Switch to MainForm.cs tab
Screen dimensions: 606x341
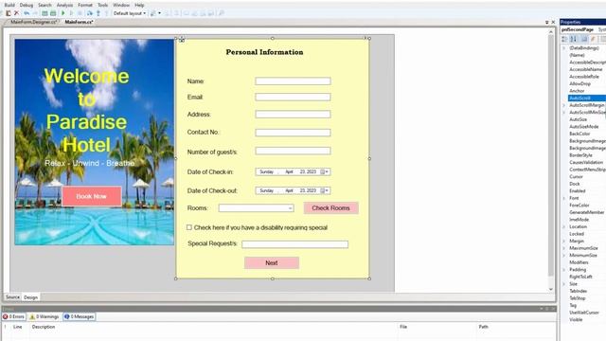79,22
